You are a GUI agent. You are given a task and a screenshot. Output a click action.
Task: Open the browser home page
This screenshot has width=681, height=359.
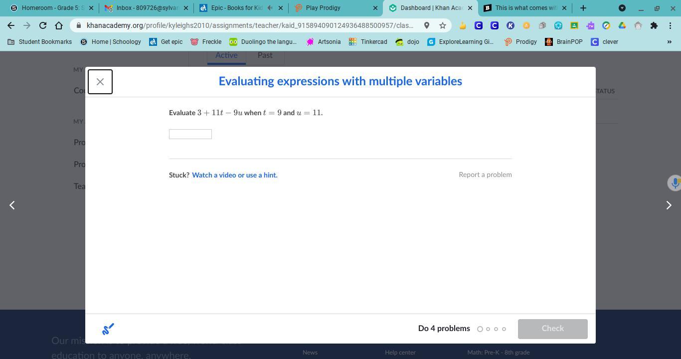(59, 25)
